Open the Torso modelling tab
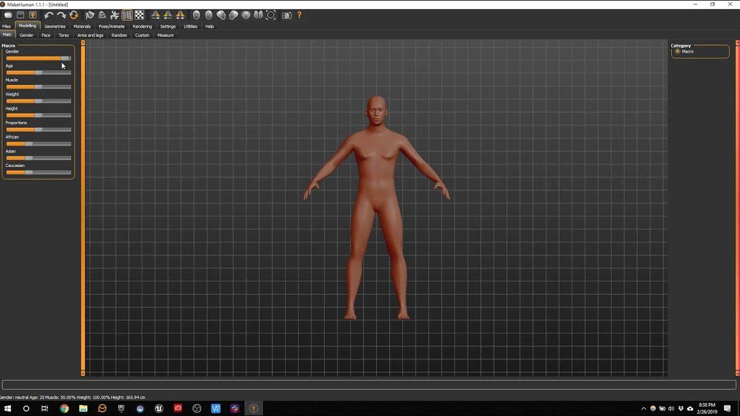 click(64, 35)
